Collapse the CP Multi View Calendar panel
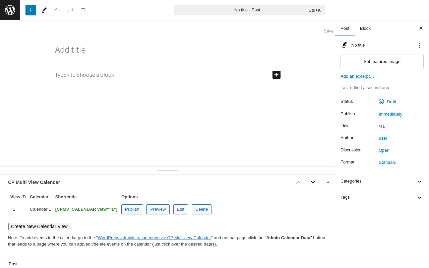This screenshot has height=268, width=429. (328, 182)
